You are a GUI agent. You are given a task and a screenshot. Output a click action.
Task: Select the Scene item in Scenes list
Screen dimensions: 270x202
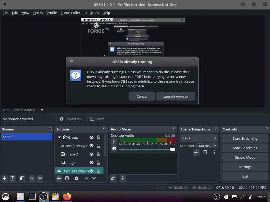click(27, 137)
